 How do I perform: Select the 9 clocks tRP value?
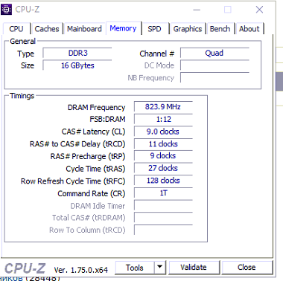click(x=163, y=156)
